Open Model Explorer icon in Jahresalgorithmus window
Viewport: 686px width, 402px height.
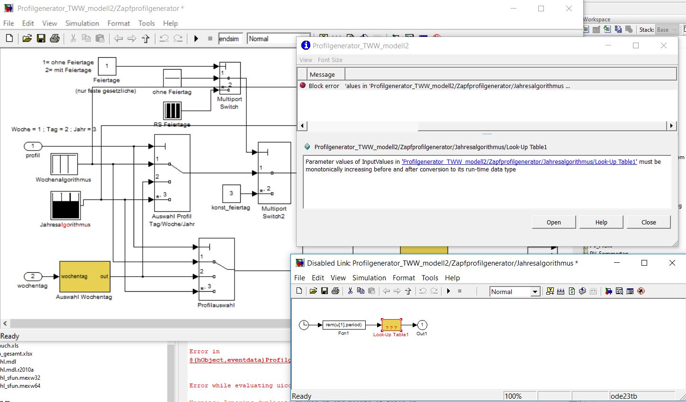pyautogui.click(x=619, y=291)
